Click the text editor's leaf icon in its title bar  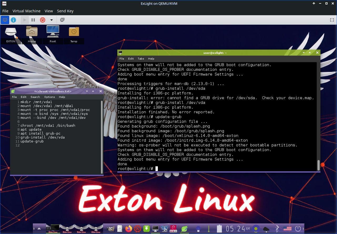13,91
